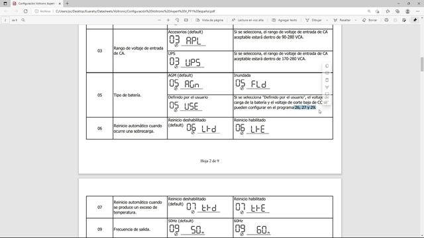
Task: Open the browser Favorites icon
Action: 388,11
